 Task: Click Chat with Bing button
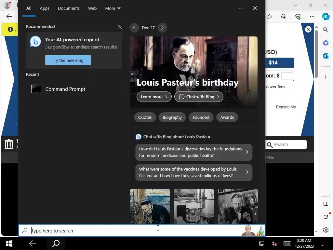[x=199, y=97]
